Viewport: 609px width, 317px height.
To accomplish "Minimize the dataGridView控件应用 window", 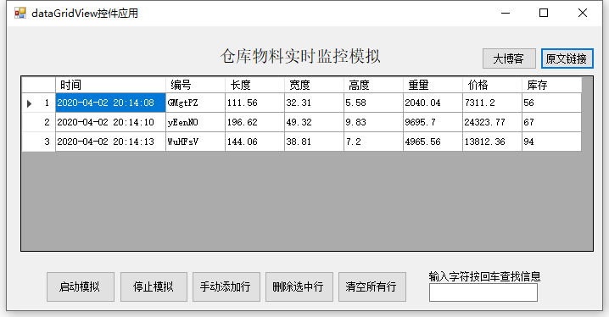I will click(x=506, y=14).
